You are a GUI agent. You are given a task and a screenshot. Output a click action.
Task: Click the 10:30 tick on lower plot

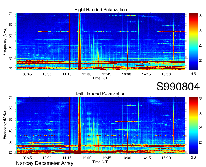47,158
